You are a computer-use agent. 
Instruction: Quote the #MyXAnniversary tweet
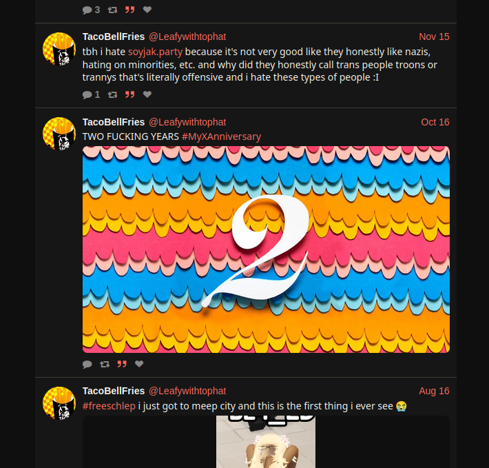[122, 364]
